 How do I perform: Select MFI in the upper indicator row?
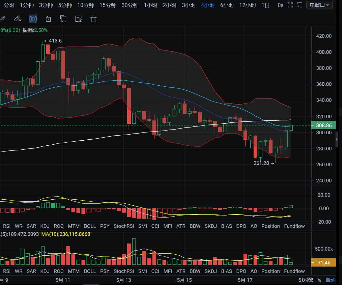(168, 226)
